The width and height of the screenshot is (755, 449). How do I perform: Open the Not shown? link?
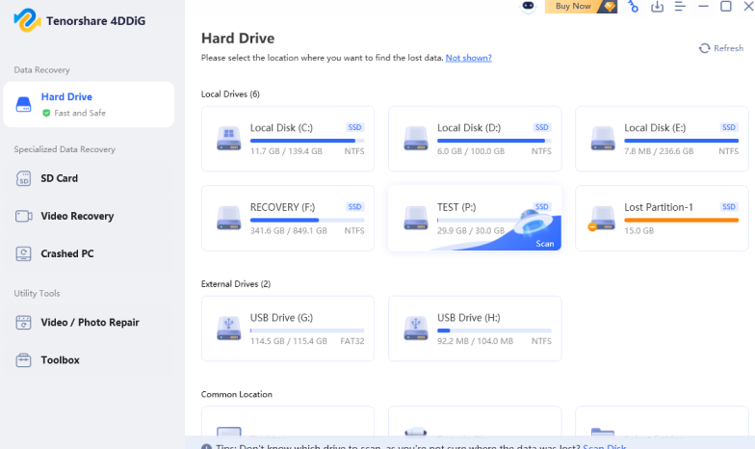pyautogui.click(x=468, y=58)
